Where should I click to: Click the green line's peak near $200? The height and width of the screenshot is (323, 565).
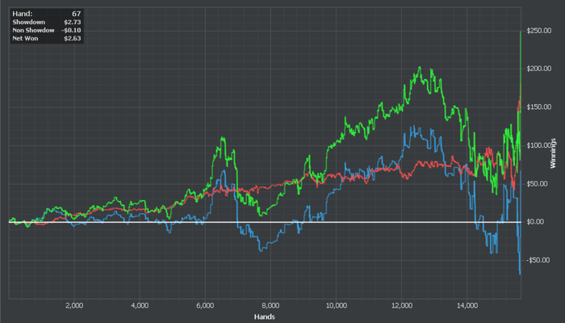coord(420,67)
